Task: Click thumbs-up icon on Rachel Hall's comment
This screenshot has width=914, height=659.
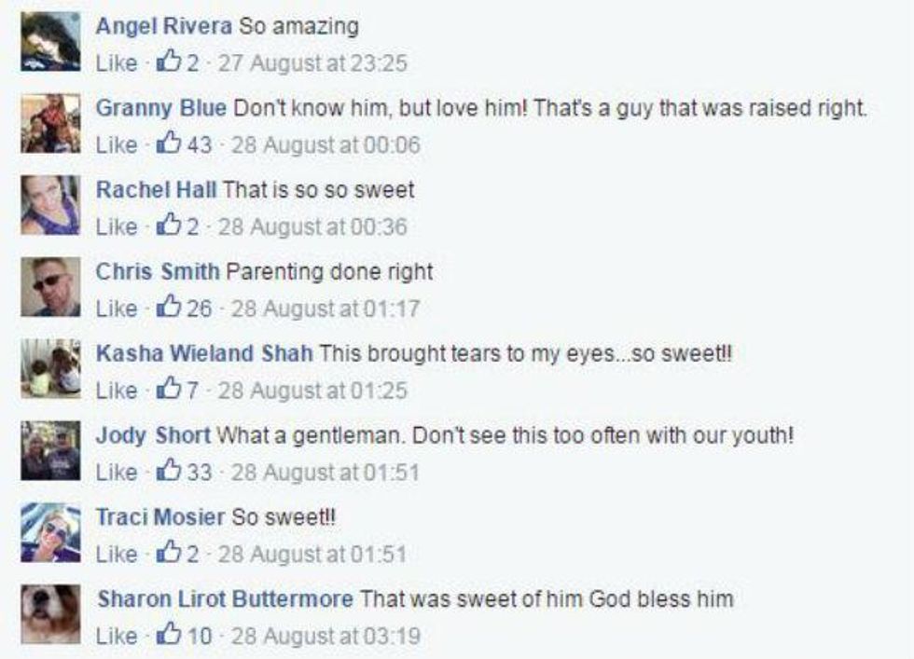Action: [171, 227]
